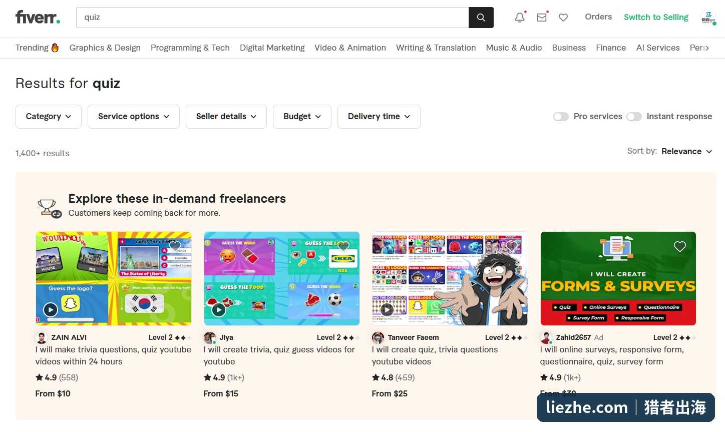
Task: Expand the Budget filter
Action: tap(302, 117)
